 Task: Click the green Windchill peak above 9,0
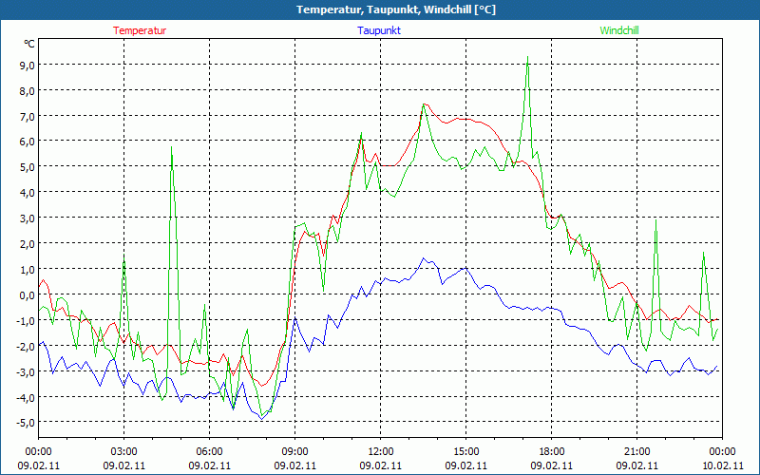pos(527,57)
